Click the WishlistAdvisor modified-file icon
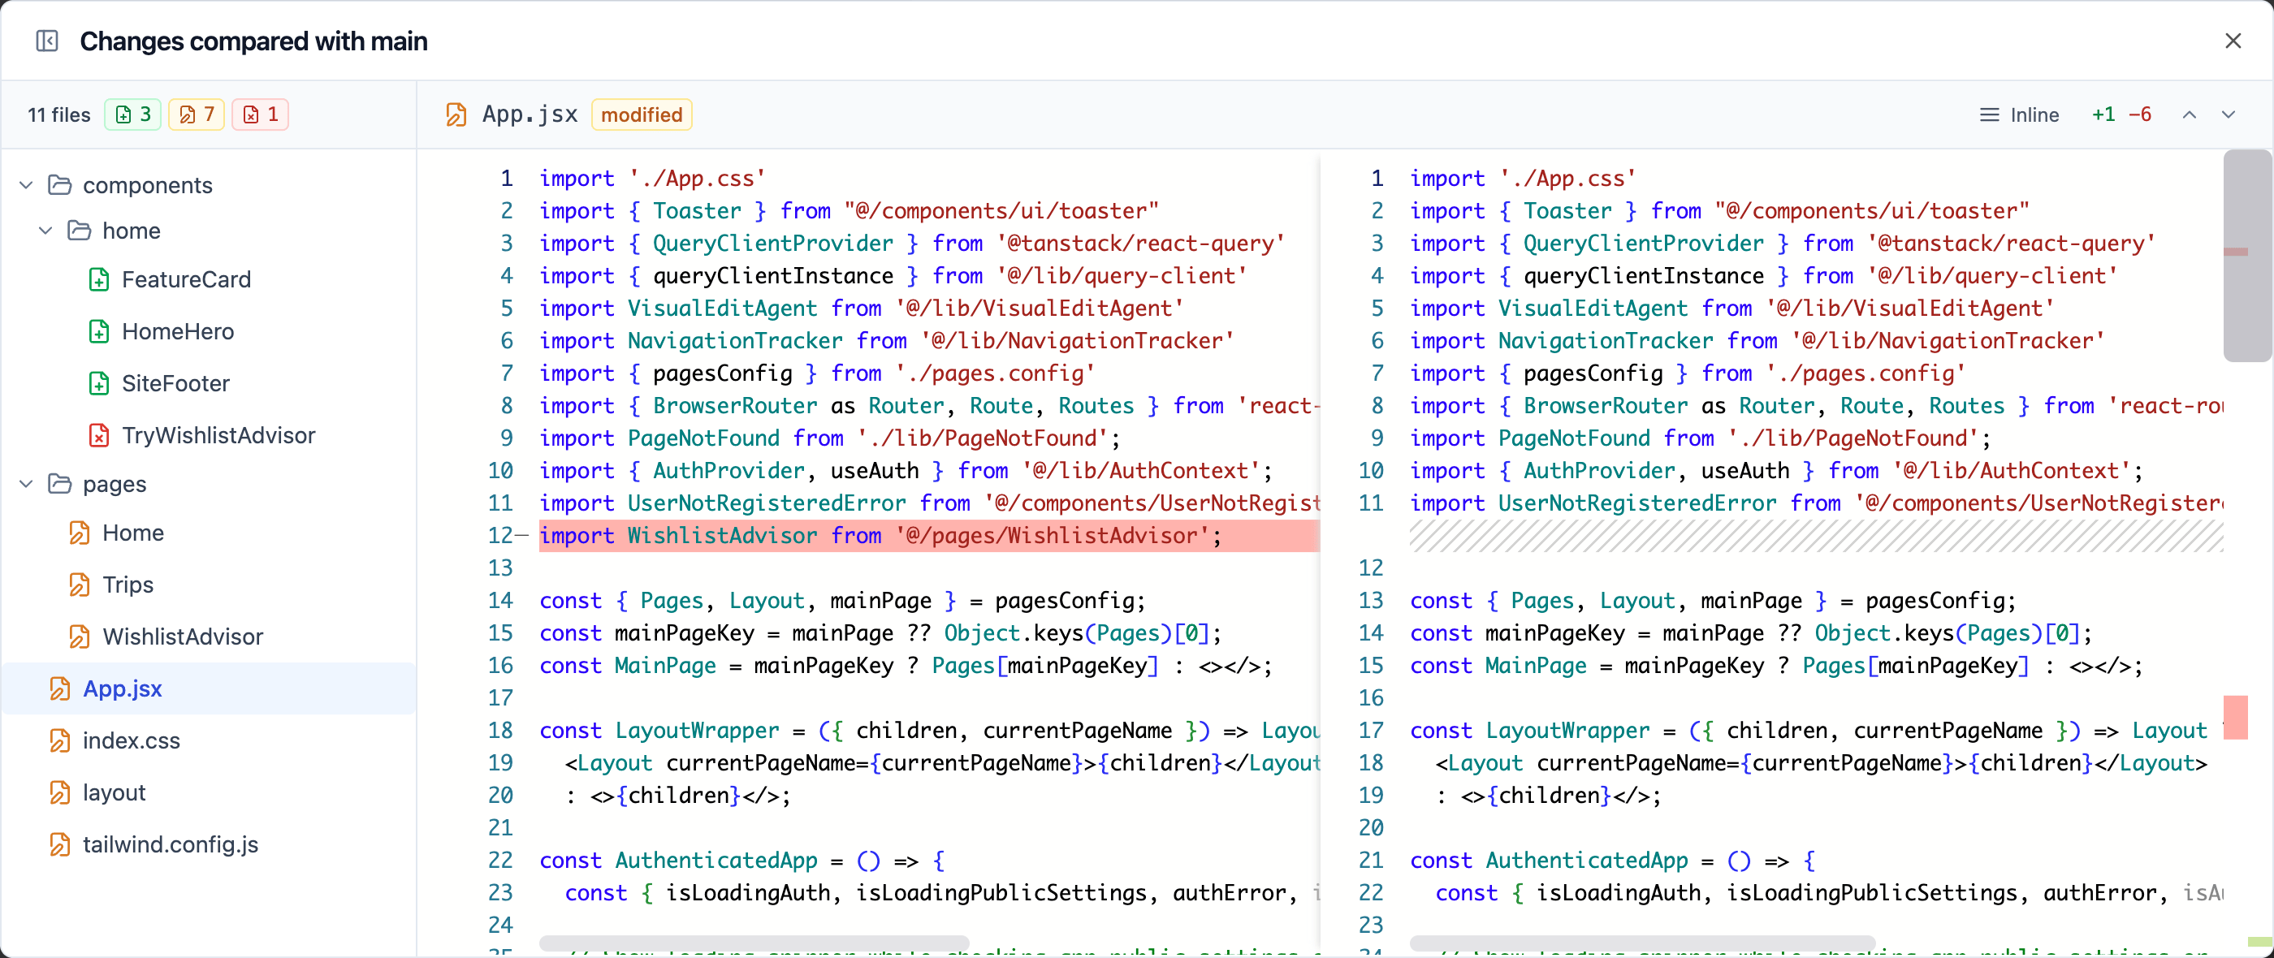 pos(80,637)
